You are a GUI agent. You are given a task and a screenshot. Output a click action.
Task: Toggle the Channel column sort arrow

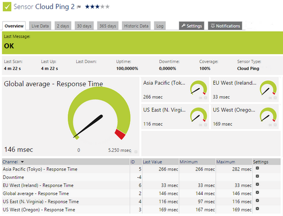coord(22,162)
